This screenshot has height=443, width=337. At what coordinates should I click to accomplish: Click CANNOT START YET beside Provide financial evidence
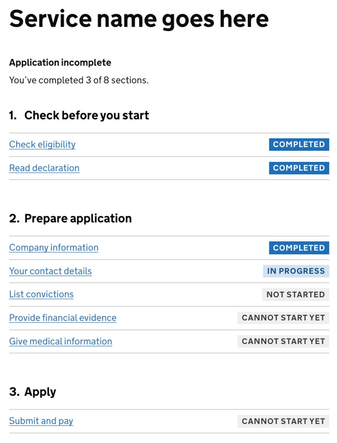[283, 318]
